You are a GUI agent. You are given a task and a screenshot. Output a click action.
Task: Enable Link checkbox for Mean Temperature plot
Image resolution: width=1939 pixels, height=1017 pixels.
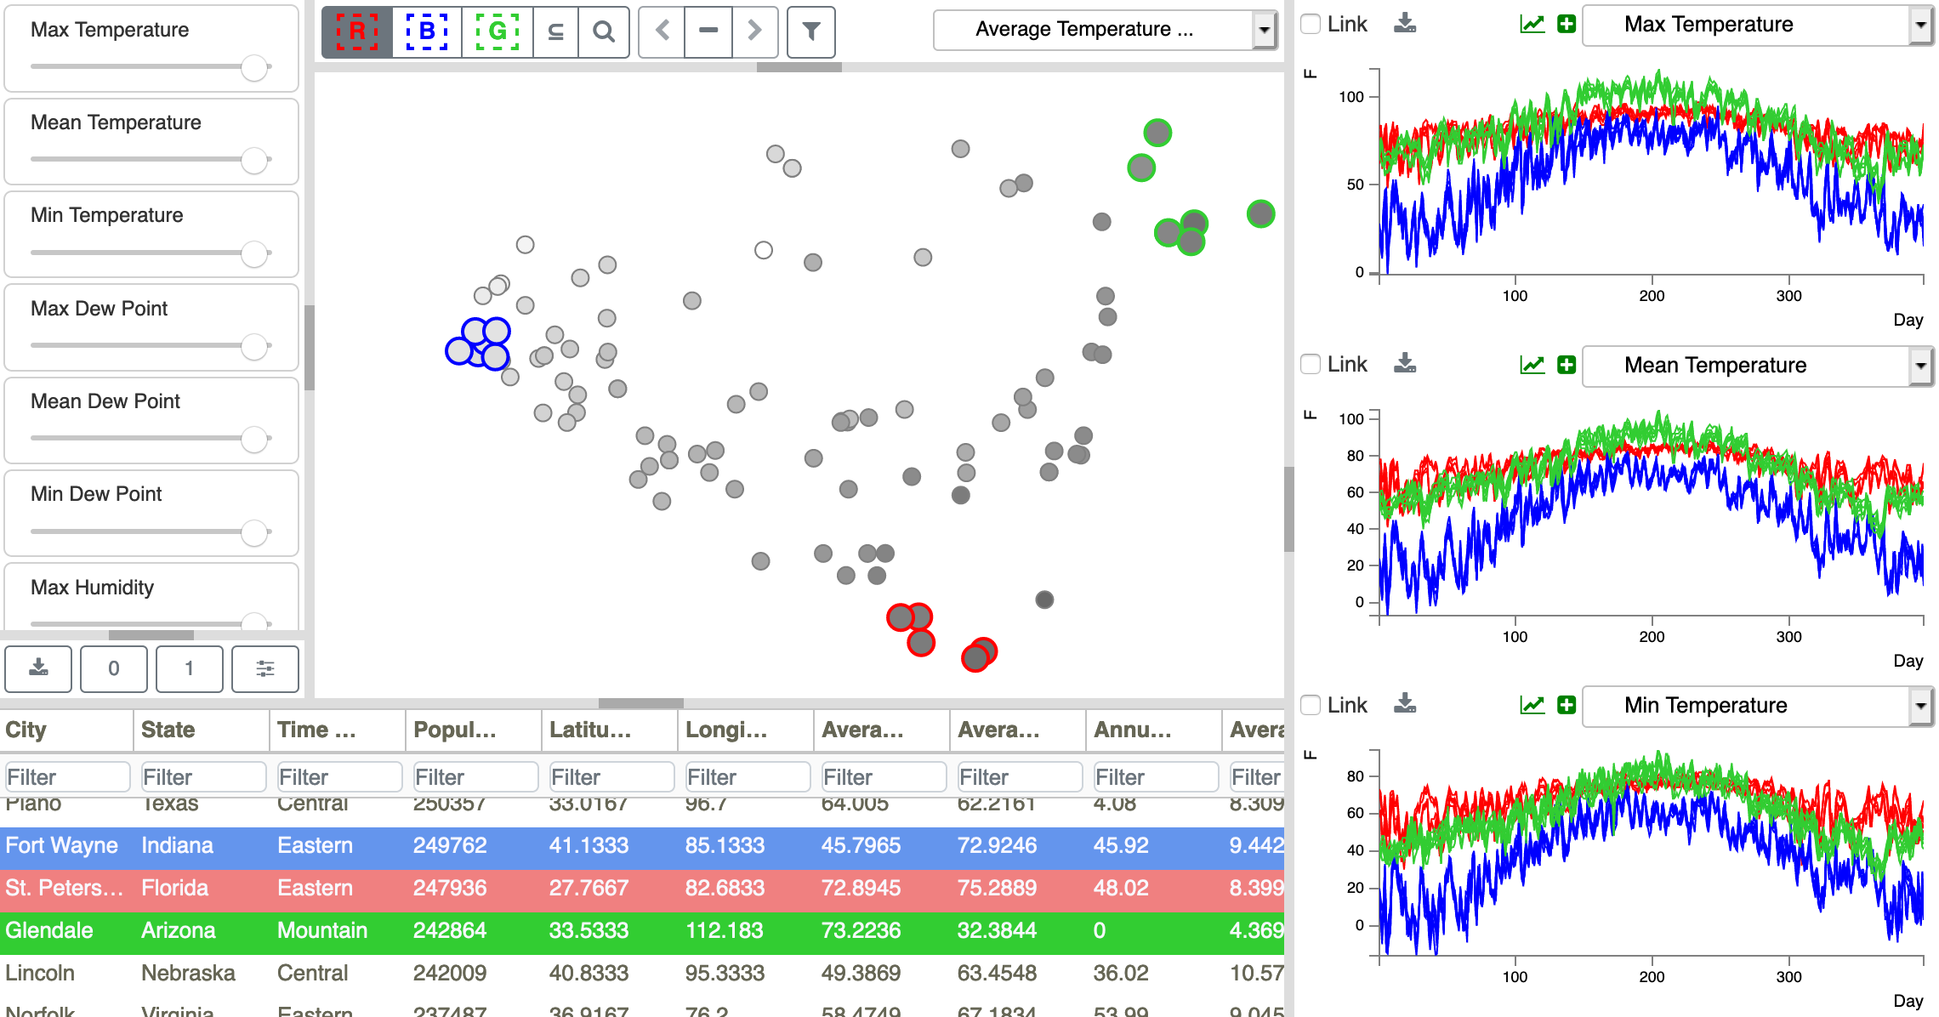coord(1311,364)
